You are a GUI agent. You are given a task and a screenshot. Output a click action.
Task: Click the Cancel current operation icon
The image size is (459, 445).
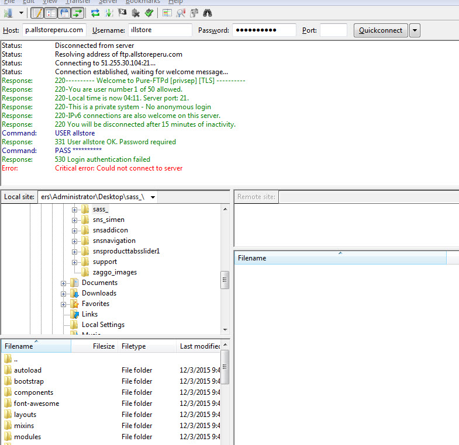122,12
